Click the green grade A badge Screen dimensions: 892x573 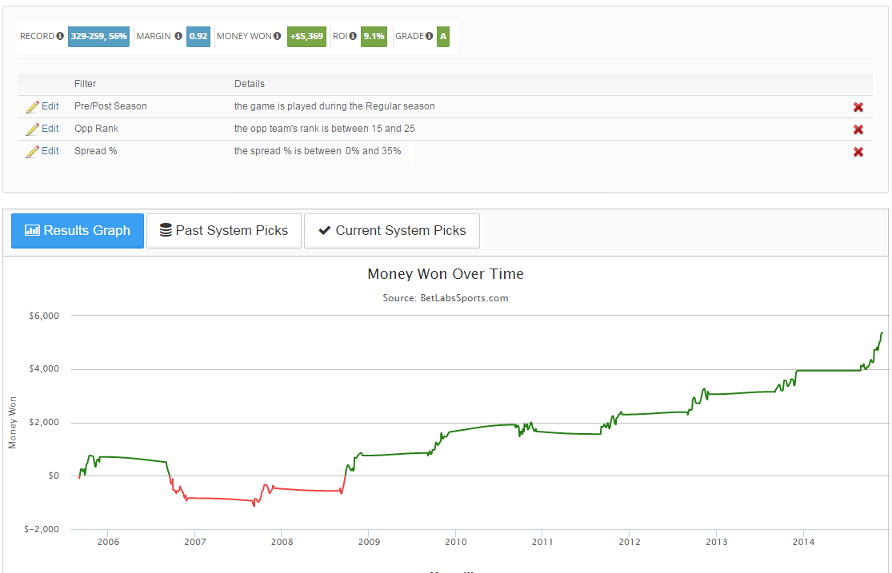tap(443, 37)
